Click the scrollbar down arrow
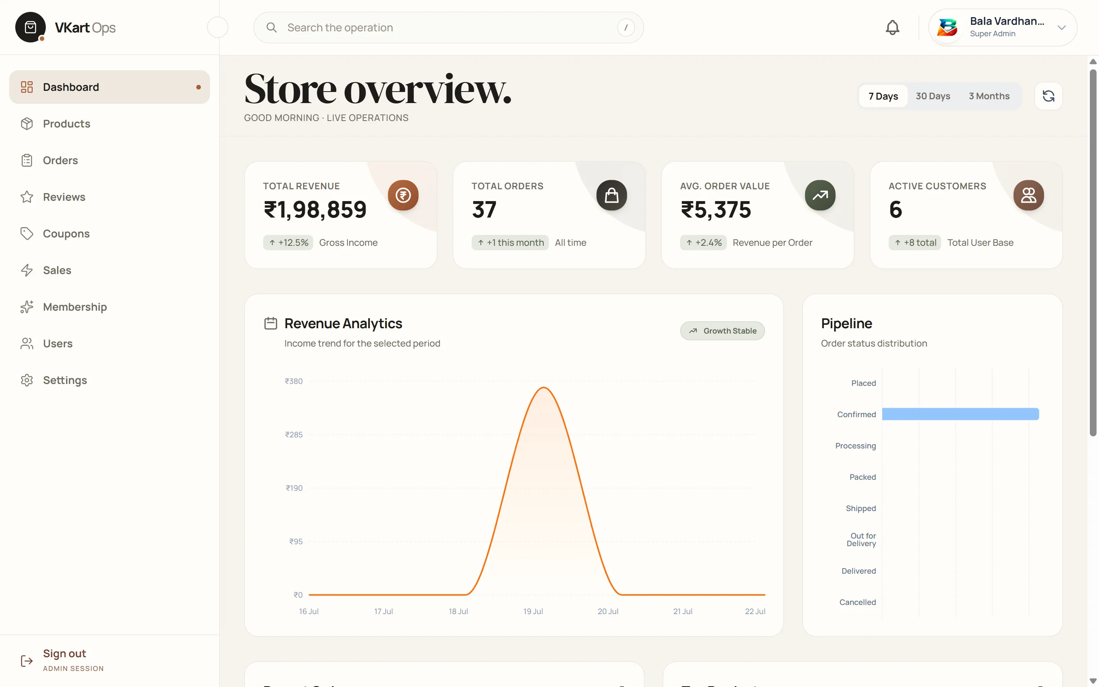The image size is (1099, 687). click(1093, 681)
